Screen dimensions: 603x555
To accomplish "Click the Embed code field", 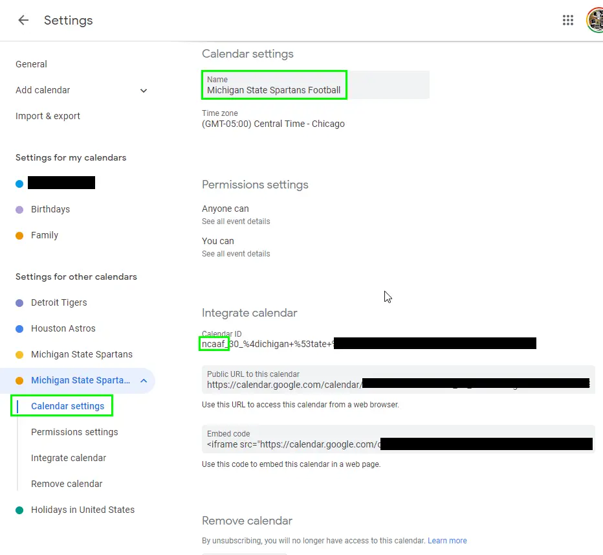I will point(398,439).
